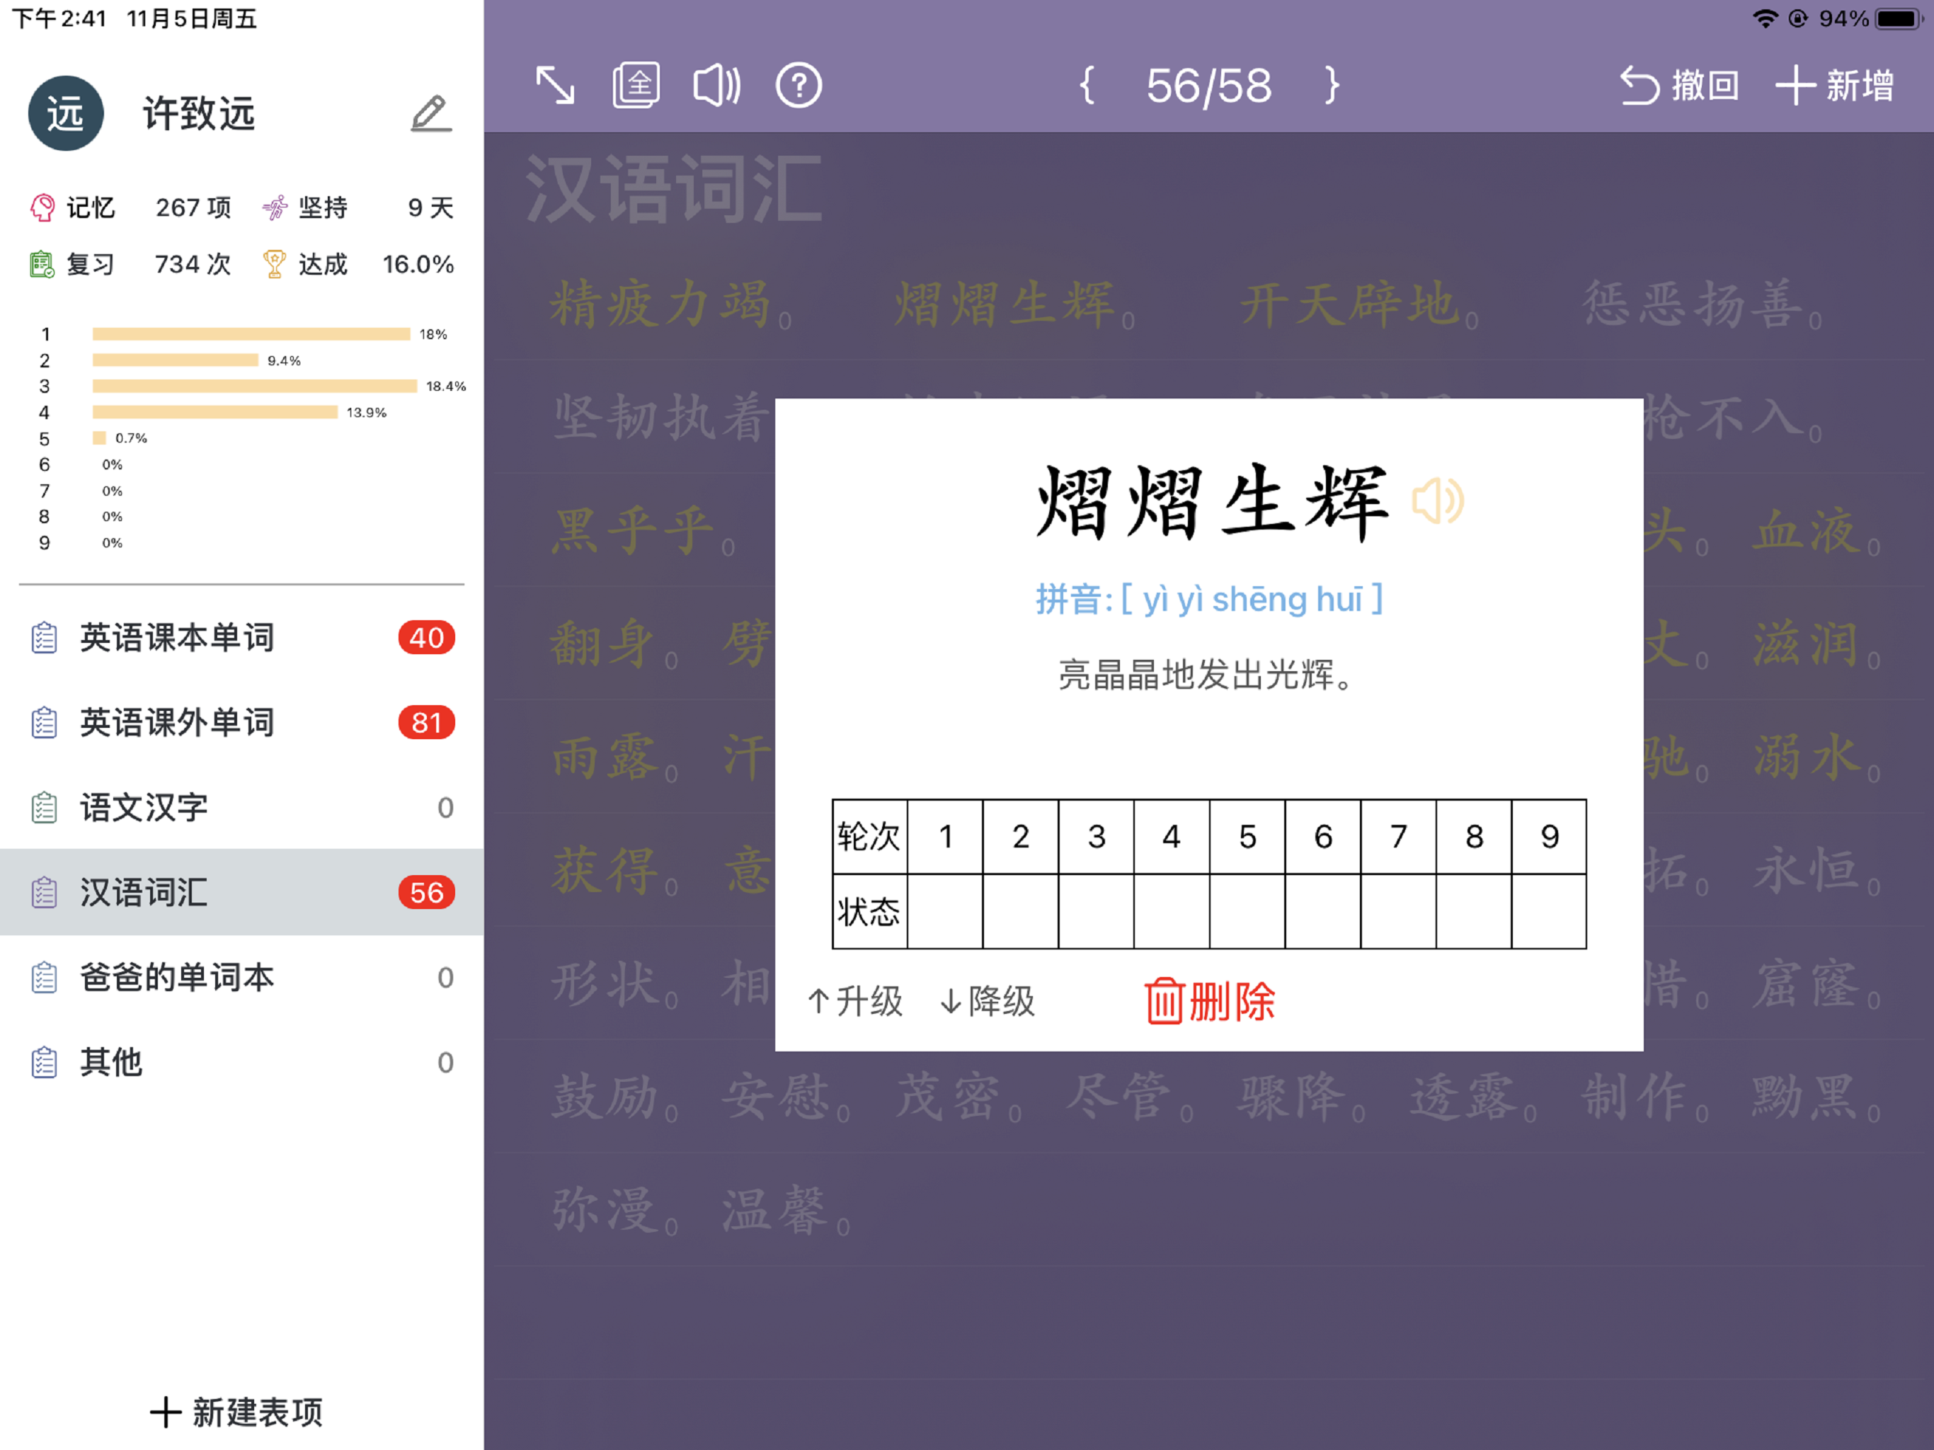1934x1450 pixels.
Task: Tap round 9 cell in the 轮次 table
Action: 1550,837
